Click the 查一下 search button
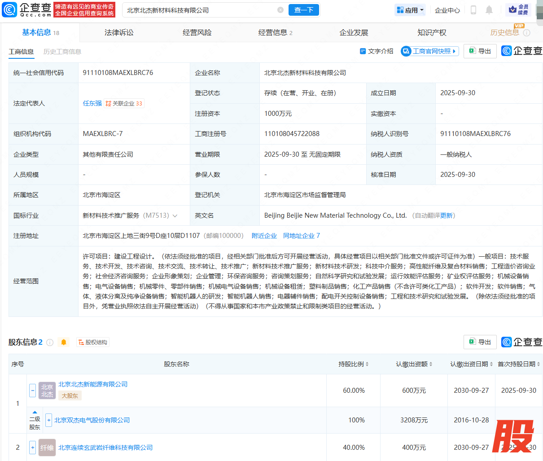The image size is (543, 461). 303,10
